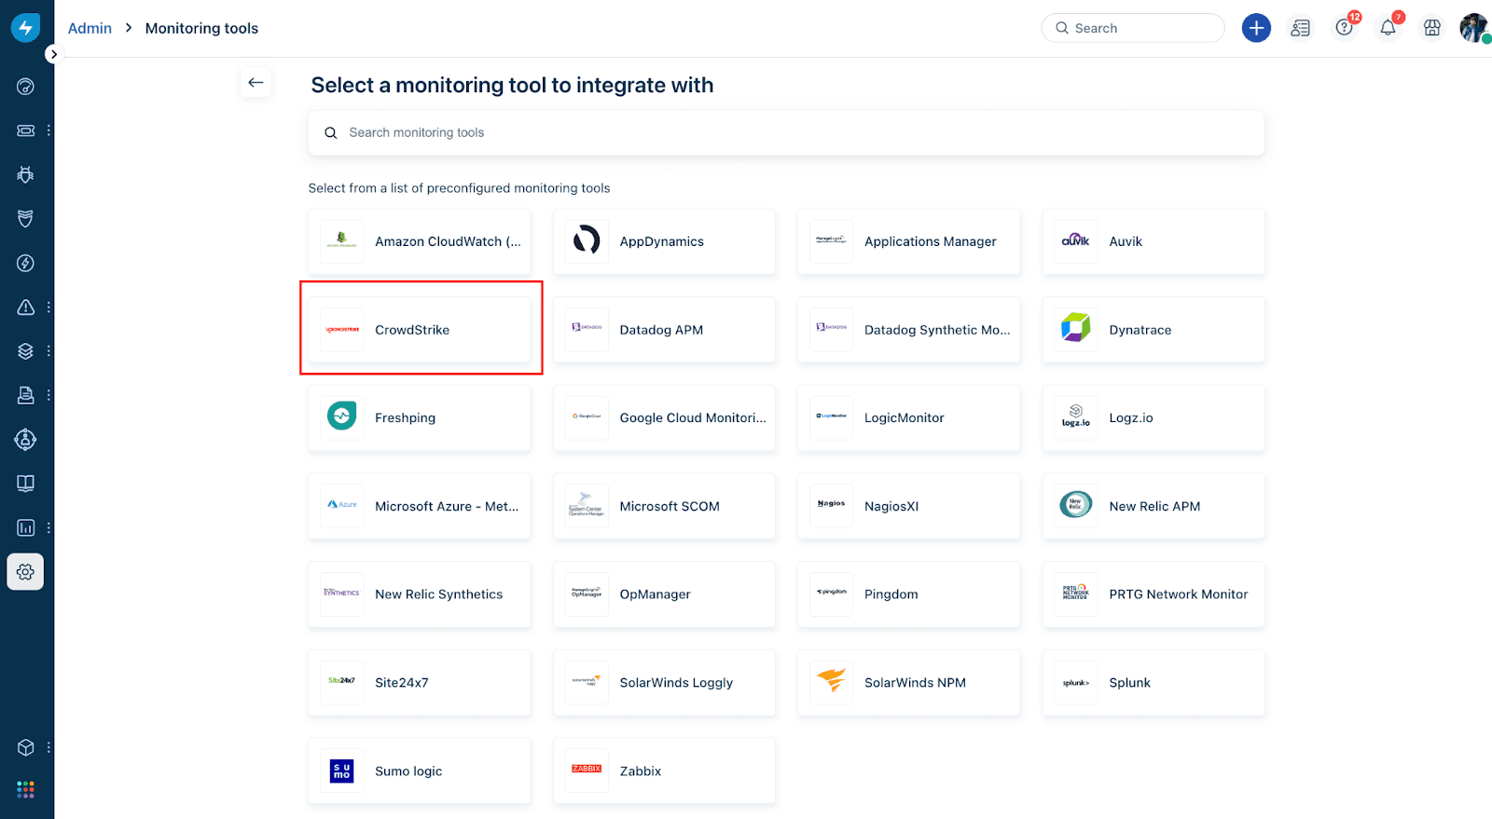Open the triangle alerts icon in sidebar
Image resolution: width=1492 pixels, height=819 pixels.
[25, 307]
